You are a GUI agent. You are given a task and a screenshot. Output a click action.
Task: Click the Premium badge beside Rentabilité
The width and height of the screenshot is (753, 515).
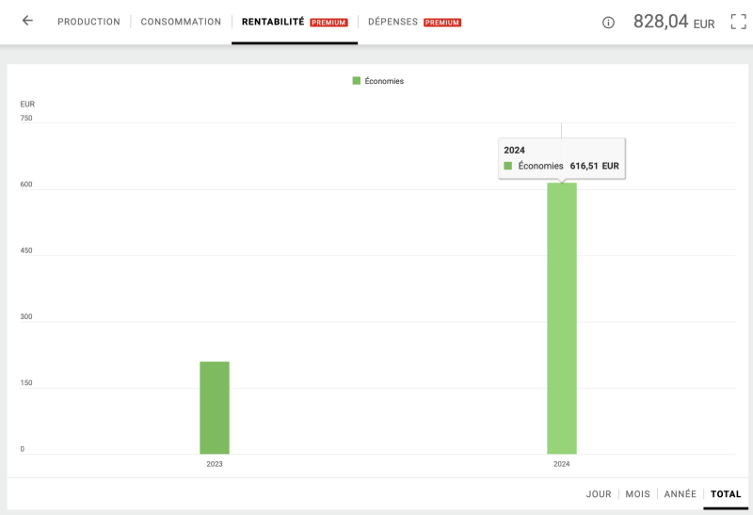click(328, 23)
